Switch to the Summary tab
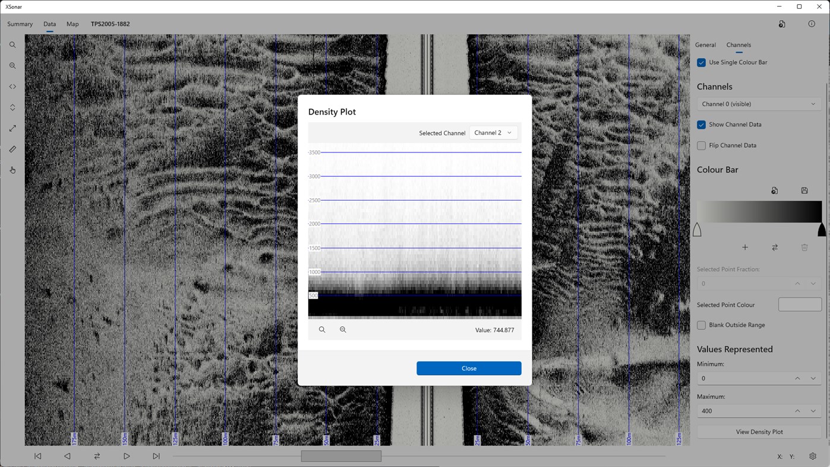Image resolution: width=830 pixels, height=467 pixels. click(x=20, y=24)
